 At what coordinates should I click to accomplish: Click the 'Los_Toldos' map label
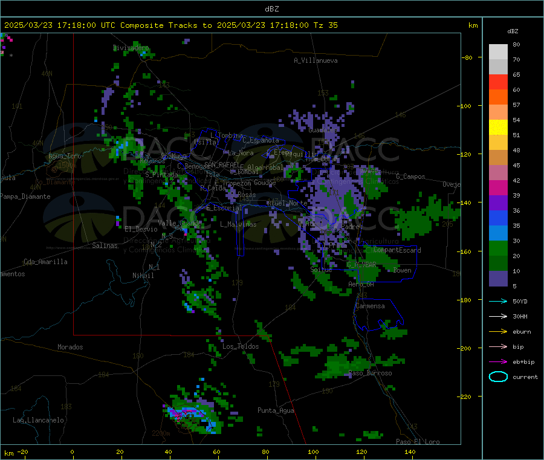coord(241,346)
